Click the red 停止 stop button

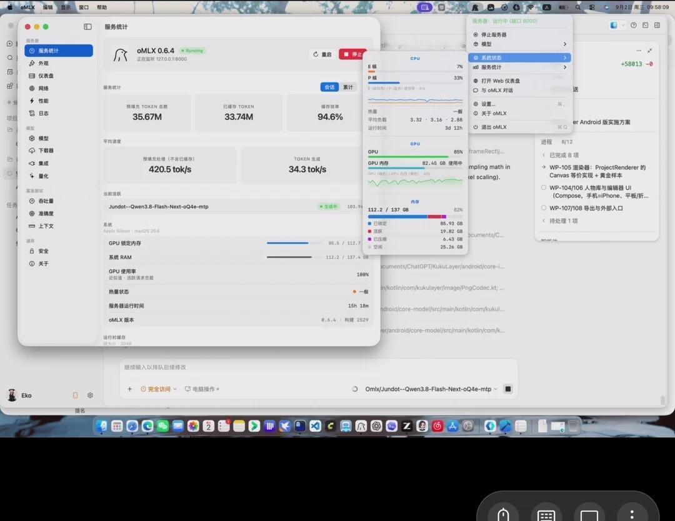352,54
